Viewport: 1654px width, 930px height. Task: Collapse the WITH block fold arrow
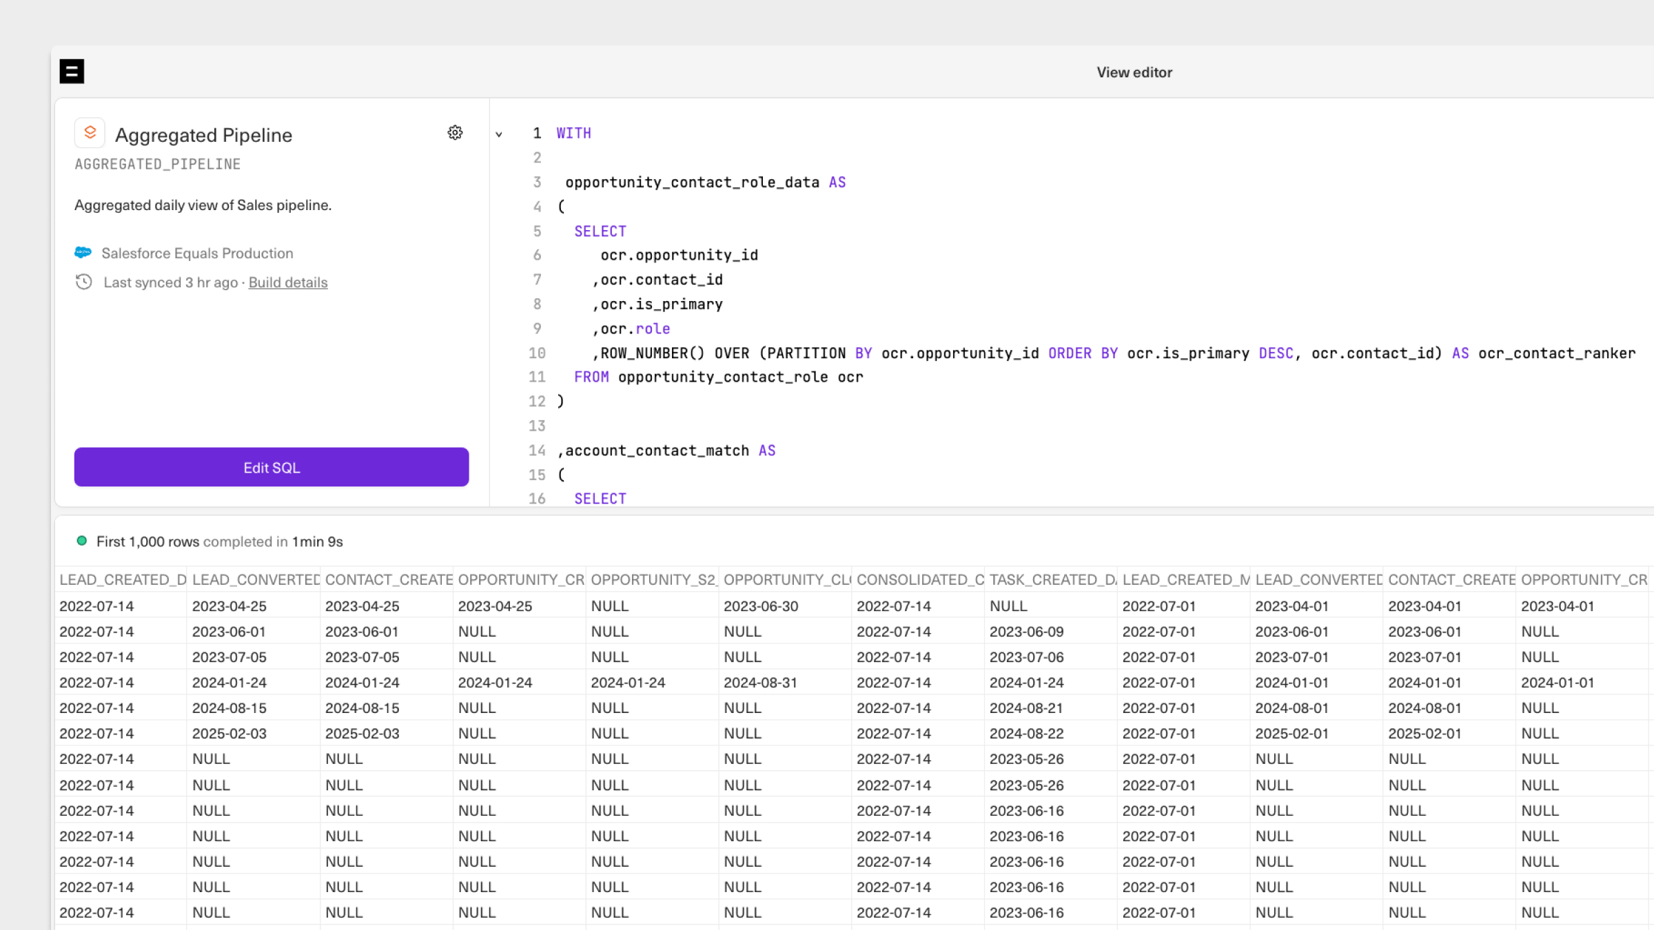pos(499,134)
